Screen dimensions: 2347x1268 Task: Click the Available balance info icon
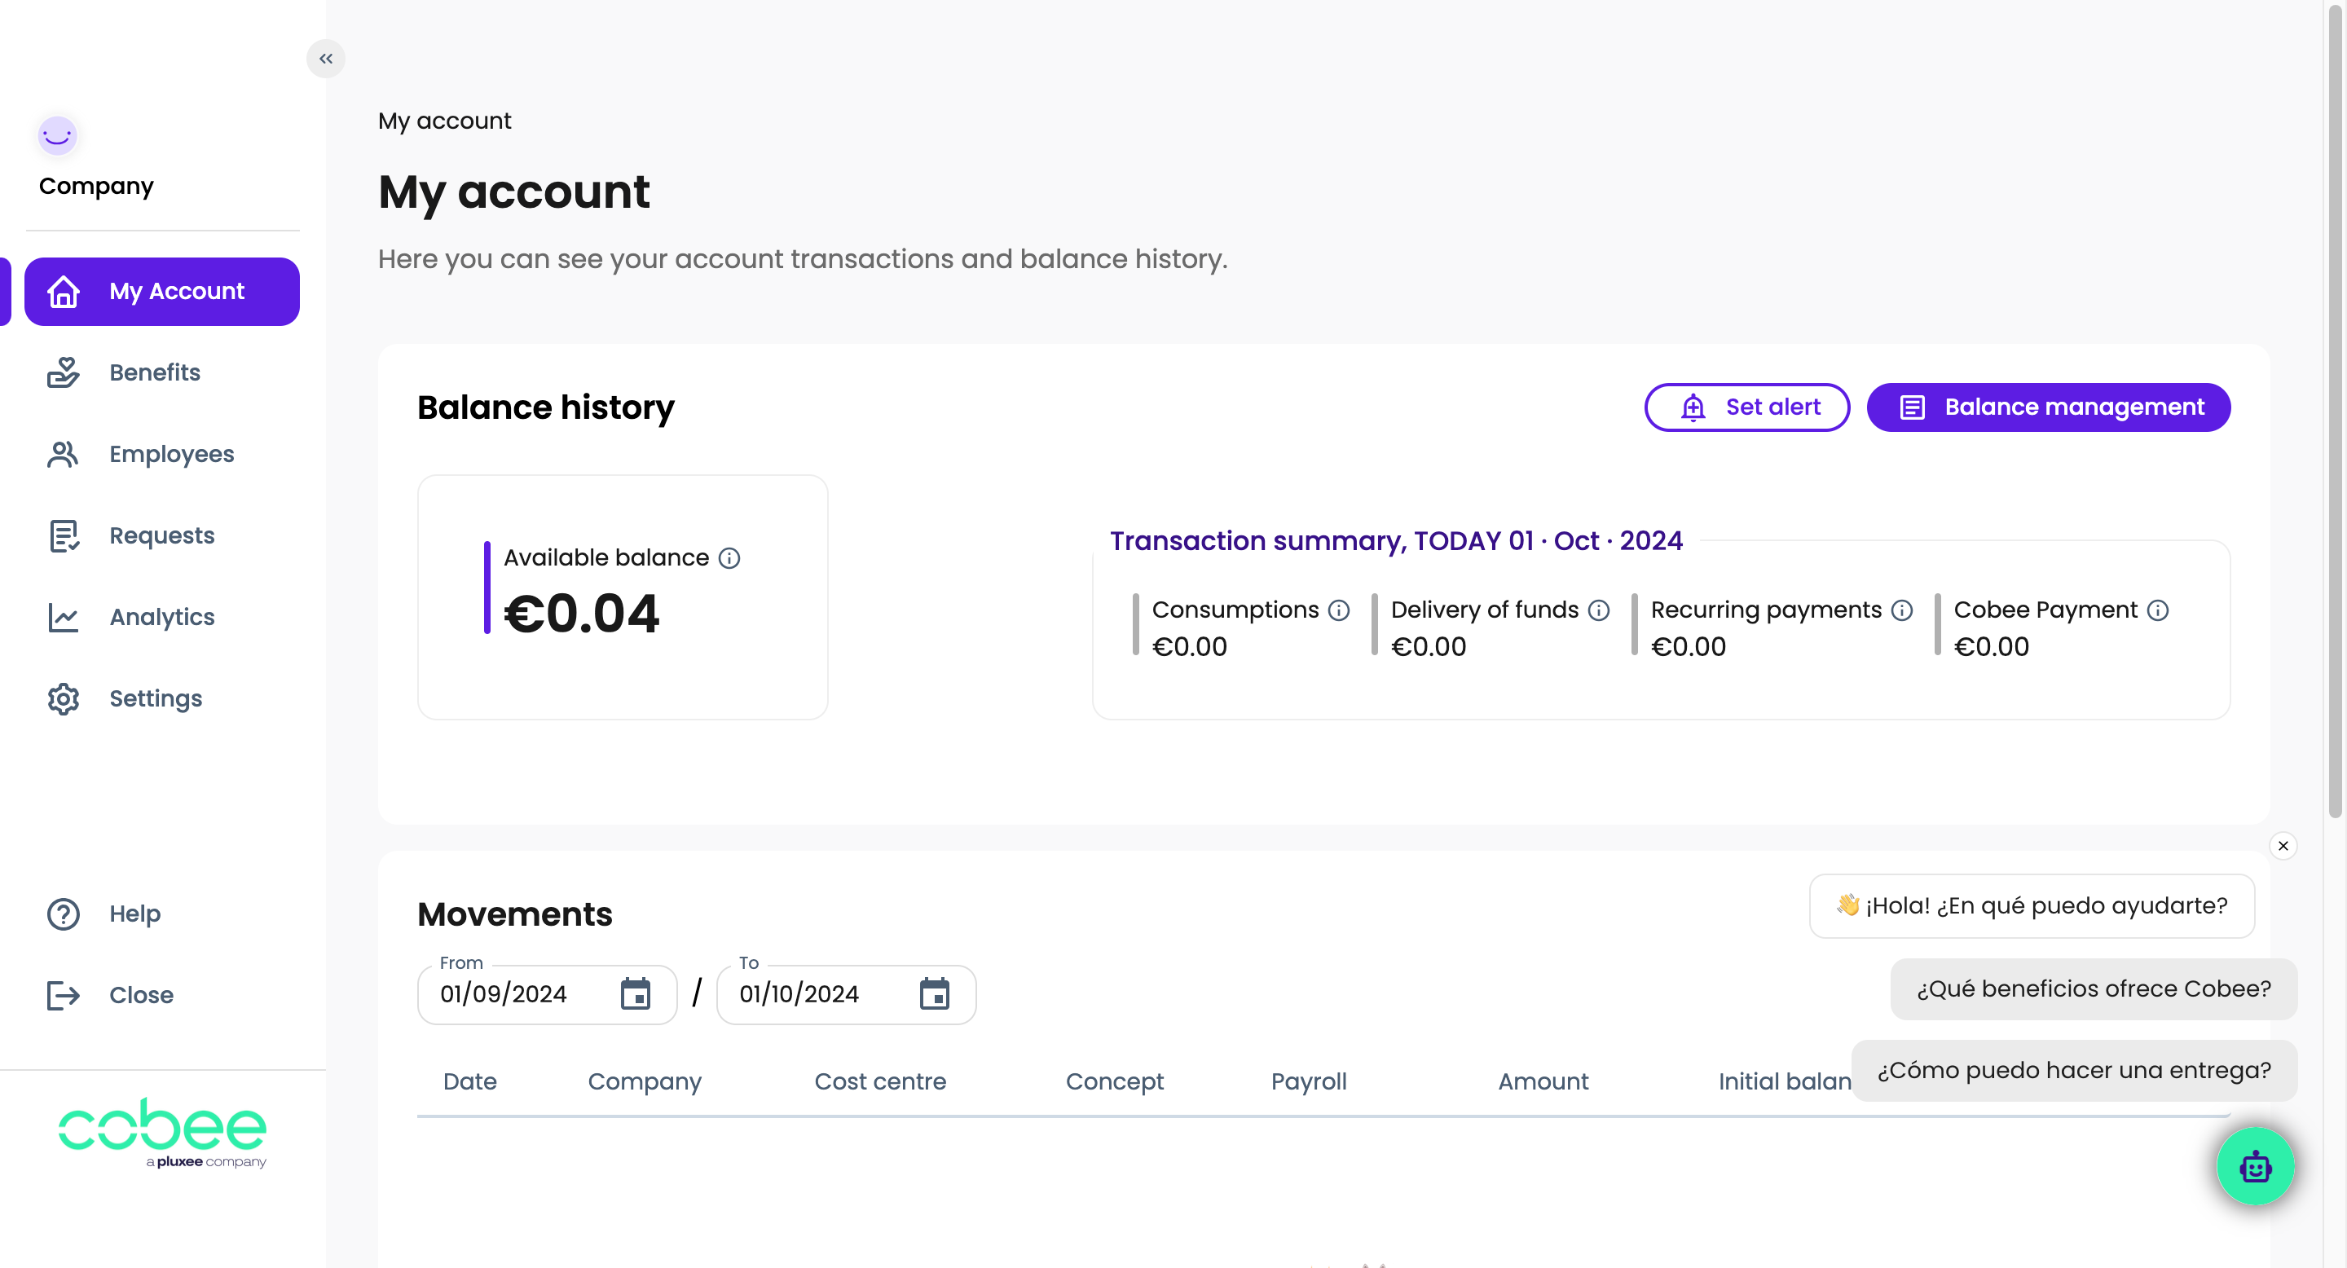tap(729, 557)
